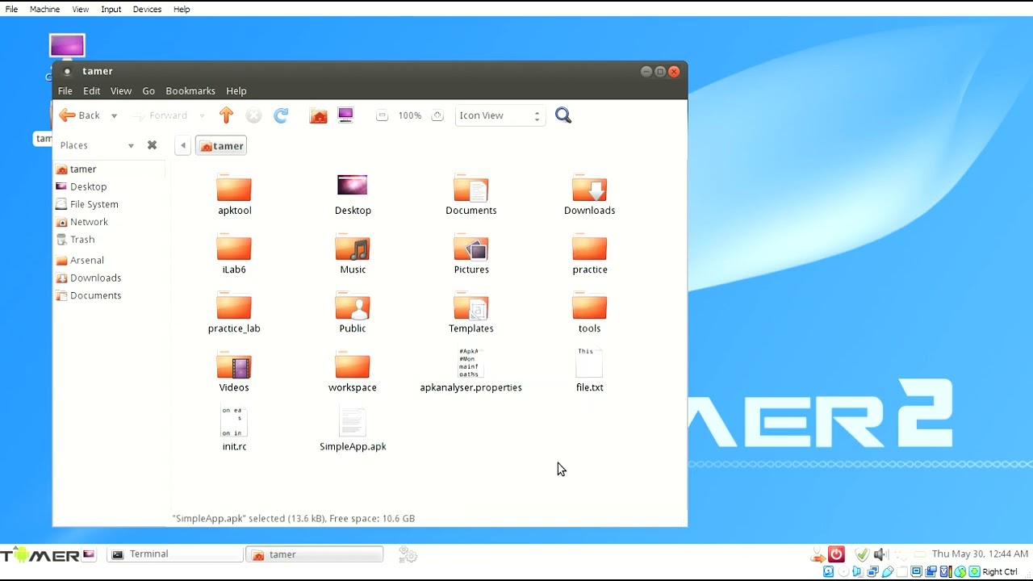Click the volume speaker tray icon
This screenshot has height=581, width=1033.
[x=880, y=554]
